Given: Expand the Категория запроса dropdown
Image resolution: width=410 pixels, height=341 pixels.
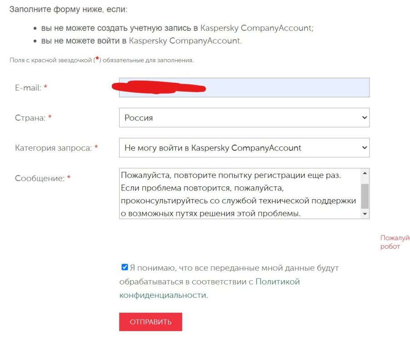Looking at the screenshot, I should 244,148.
